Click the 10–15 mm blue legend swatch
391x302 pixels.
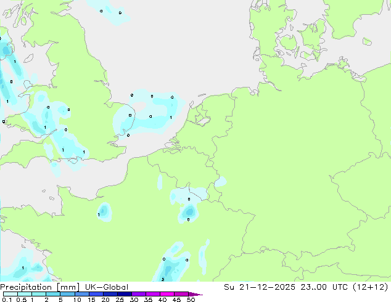(81, 294)
